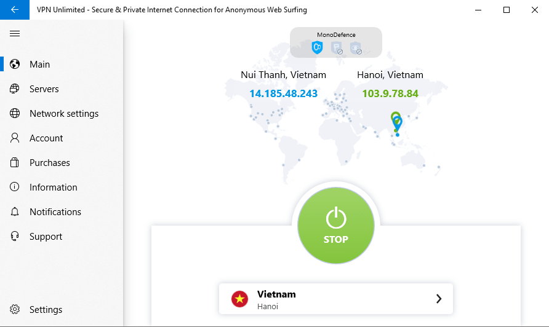This screenshot has width=549, height=327.
Task: Click the Settings gear icon
Action: (x=15, y=309)
